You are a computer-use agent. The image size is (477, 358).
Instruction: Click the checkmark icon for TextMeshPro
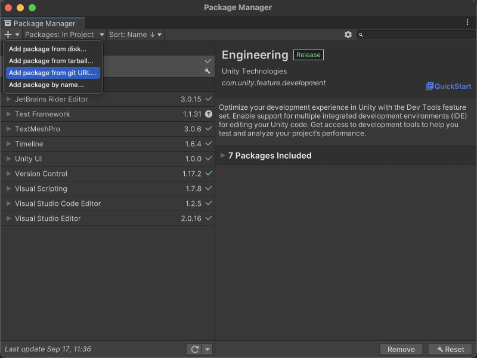click(x=208, y=128)
